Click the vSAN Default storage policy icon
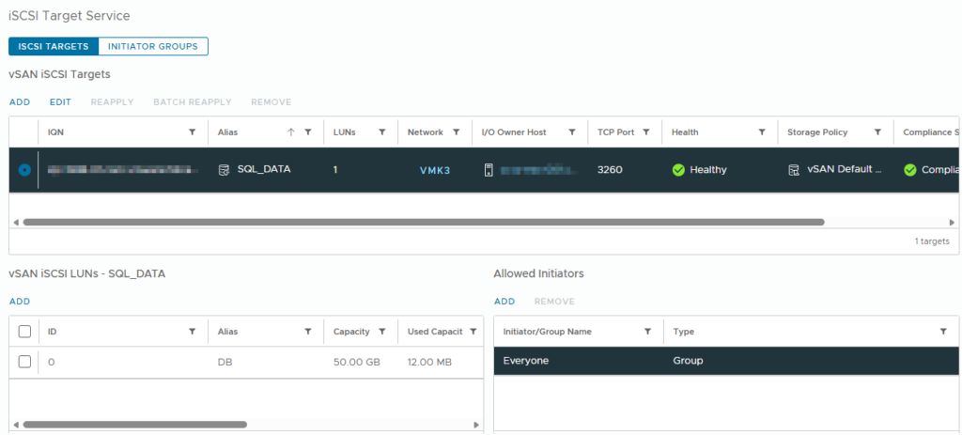Image resolution: width=962 pixels, height=435 pixels. 793,170
